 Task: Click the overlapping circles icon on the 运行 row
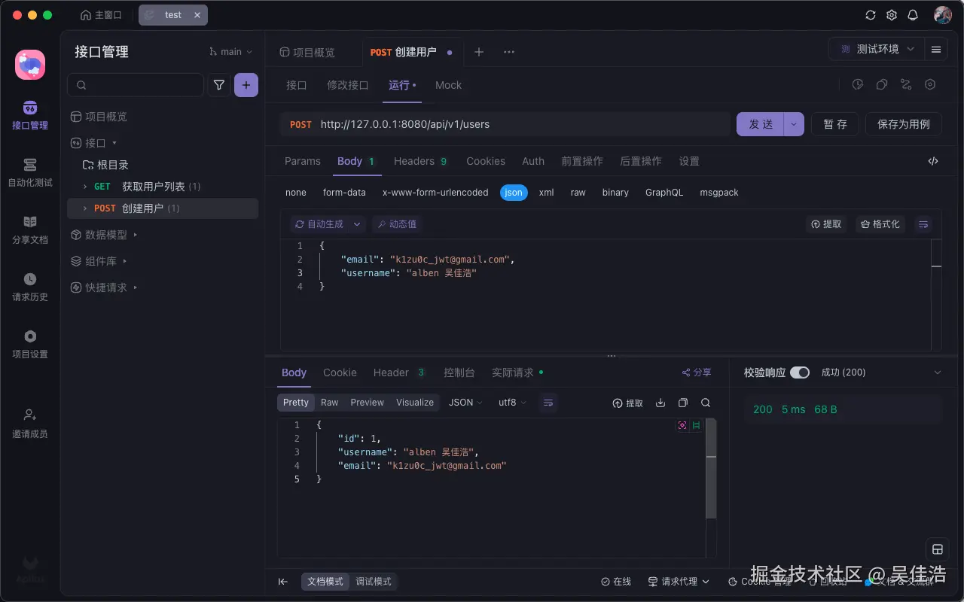tap(882, 85)
